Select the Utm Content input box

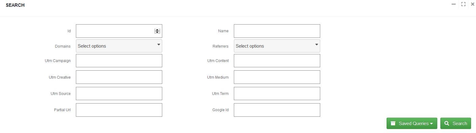(x=277, y=61)
